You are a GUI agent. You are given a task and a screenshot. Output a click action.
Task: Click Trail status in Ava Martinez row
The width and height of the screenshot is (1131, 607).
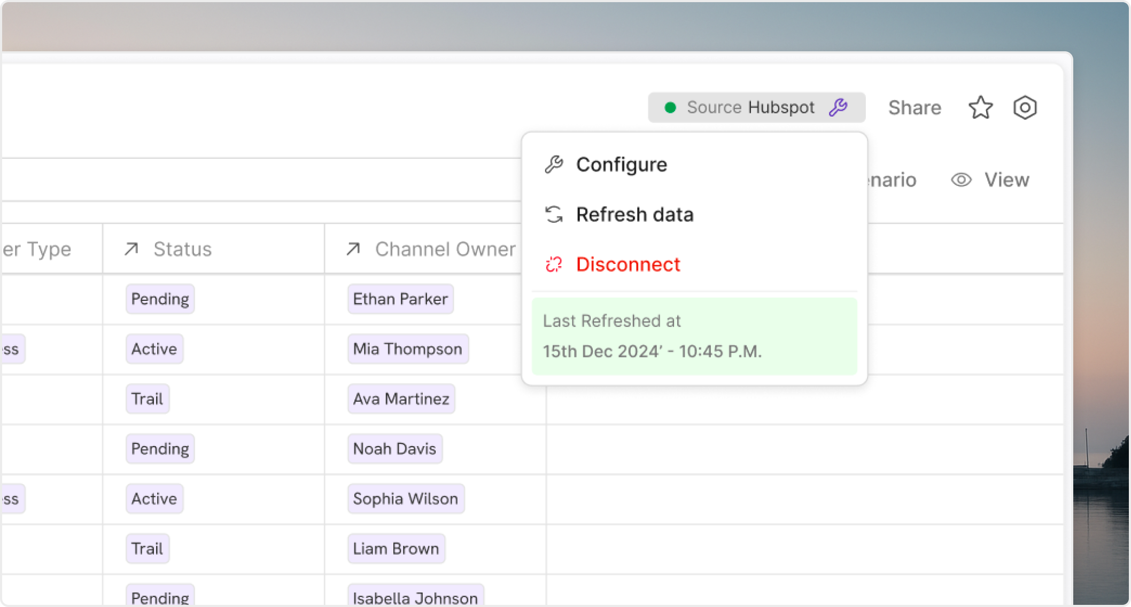point(148,399)
